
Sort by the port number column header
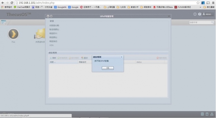(x=63, y=62)
